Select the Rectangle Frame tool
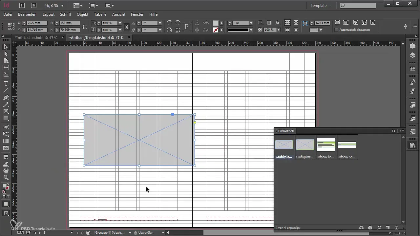The width and height of the screenshot is (420, 236). 6,111
